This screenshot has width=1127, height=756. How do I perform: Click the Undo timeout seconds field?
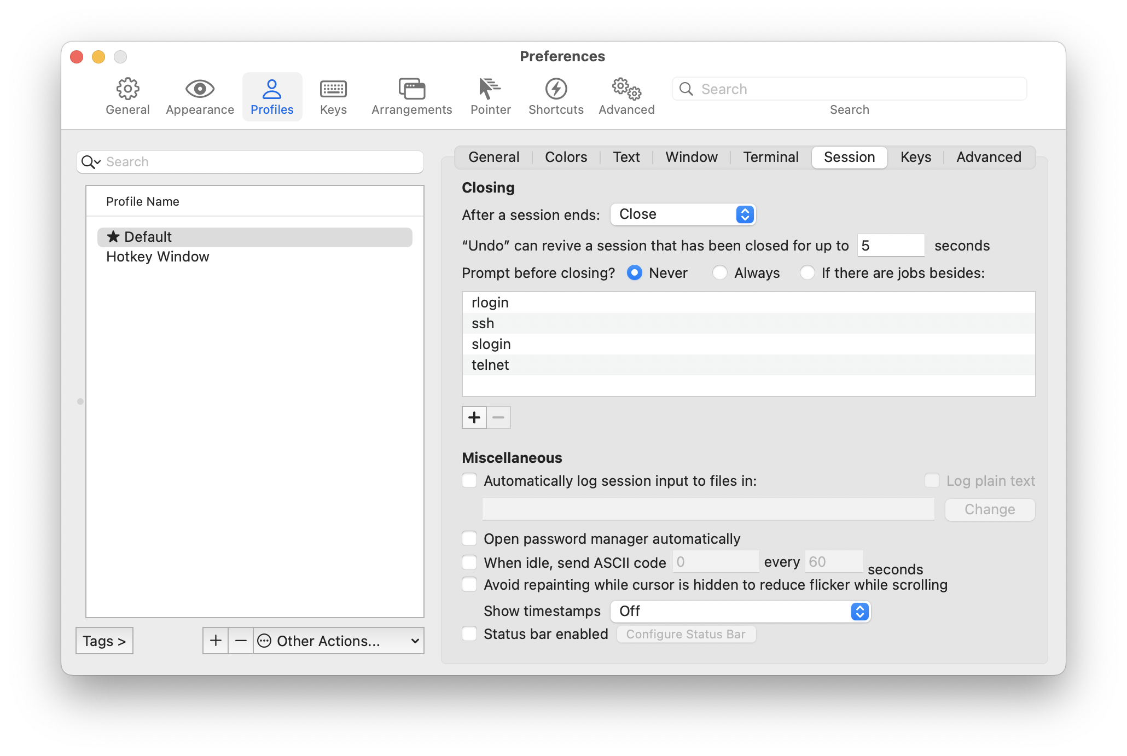tap(890, 246)
